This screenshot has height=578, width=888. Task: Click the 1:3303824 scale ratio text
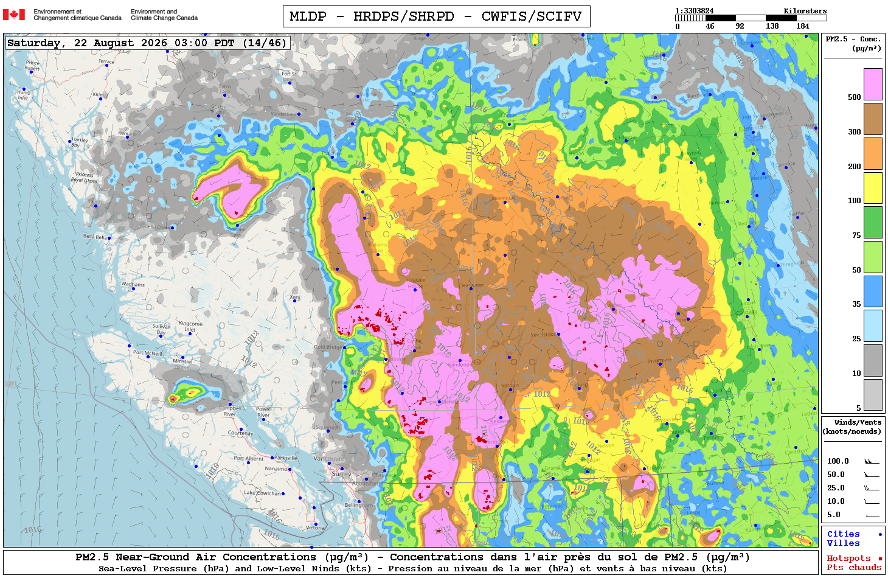(x=695, y=11)
